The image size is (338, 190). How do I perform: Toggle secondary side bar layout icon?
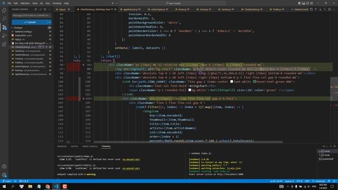click(x=307, y=3)
